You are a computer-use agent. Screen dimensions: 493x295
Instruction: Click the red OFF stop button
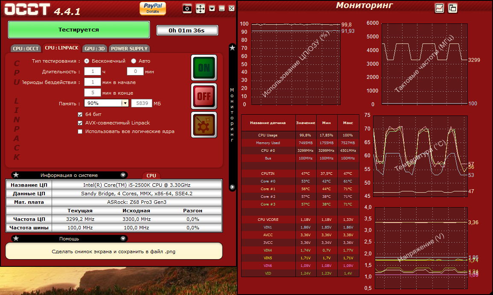(204, 96)
